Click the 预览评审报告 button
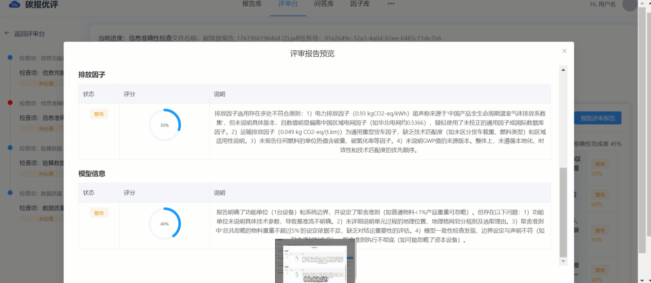The image size is (651, 283). click(x=597, y=118)
